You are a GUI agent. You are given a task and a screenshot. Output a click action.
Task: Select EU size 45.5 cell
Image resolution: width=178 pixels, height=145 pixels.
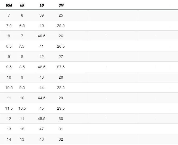[x=42, y=119]
